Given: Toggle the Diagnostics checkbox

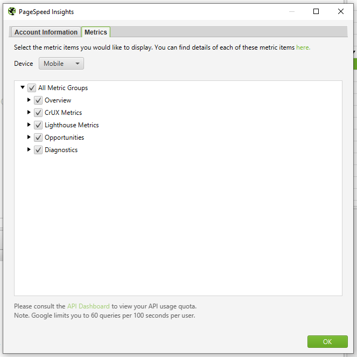Looking at the screenshot, I should 38,150.
